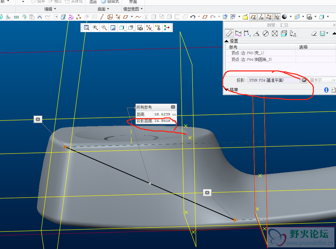
Task: Click the 自由式 command
Action: coord(110,2)
